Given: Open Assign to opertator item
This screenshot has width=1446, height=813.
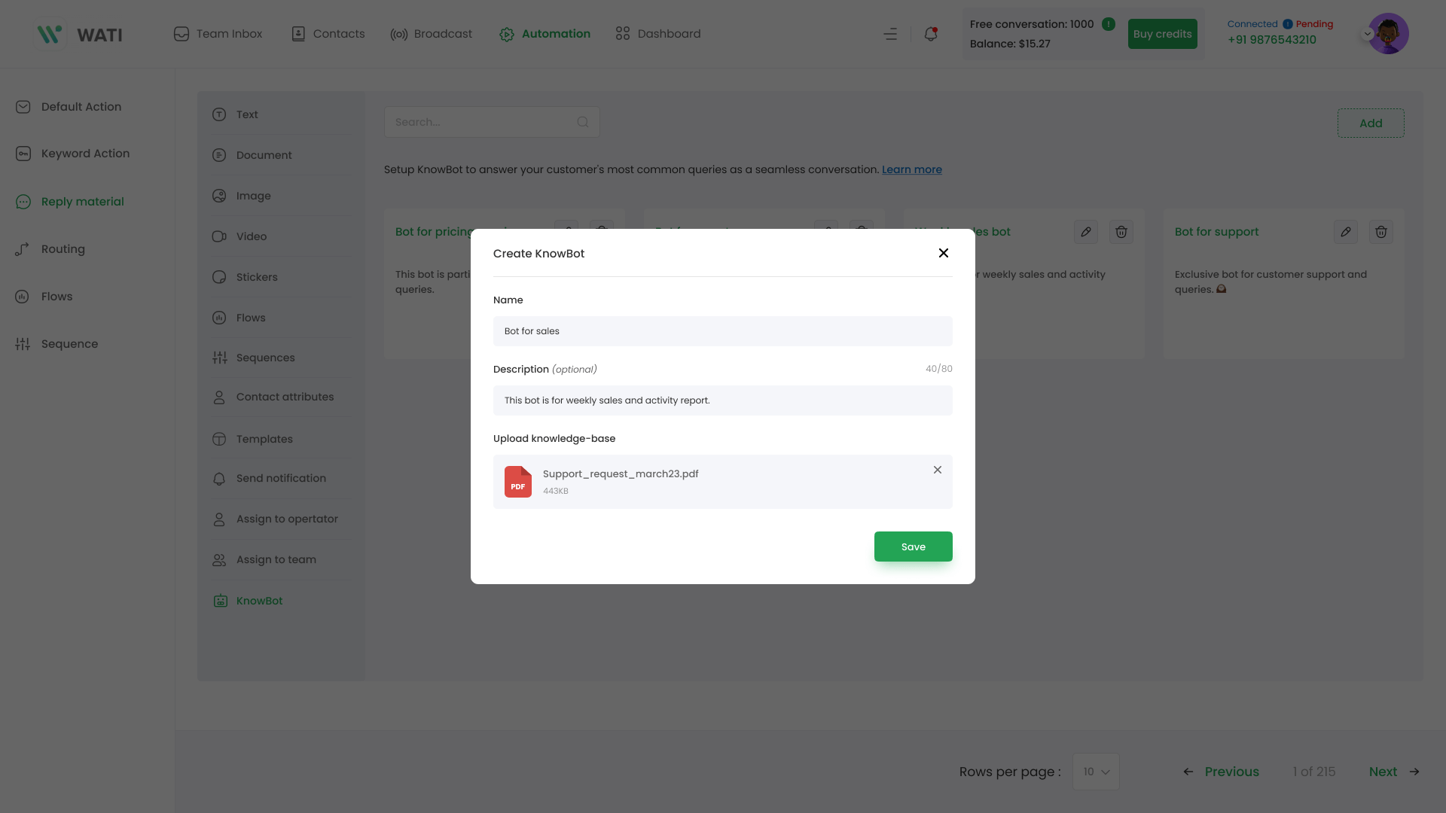Looking at the screenshot, I should click(x=280, y=519).
